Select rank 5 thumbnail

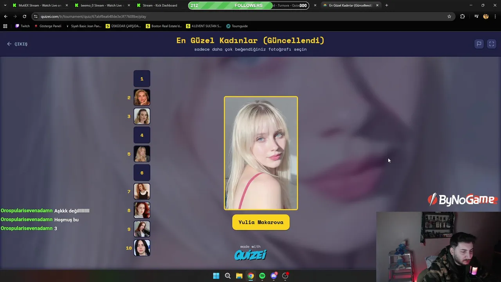(x=142, y=154)
